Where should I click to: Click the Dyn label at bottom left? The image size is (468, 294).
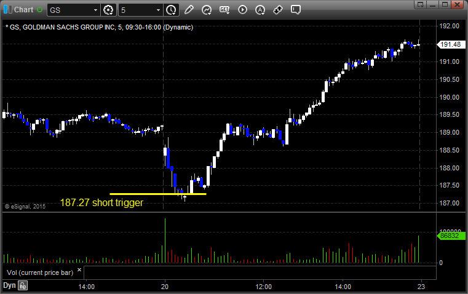pos(9,285)
